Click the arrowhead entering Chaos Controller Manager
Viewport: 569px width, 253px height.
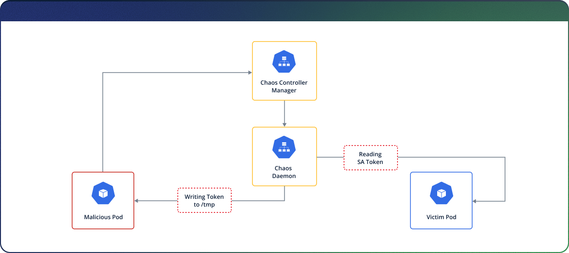(250, 73)
